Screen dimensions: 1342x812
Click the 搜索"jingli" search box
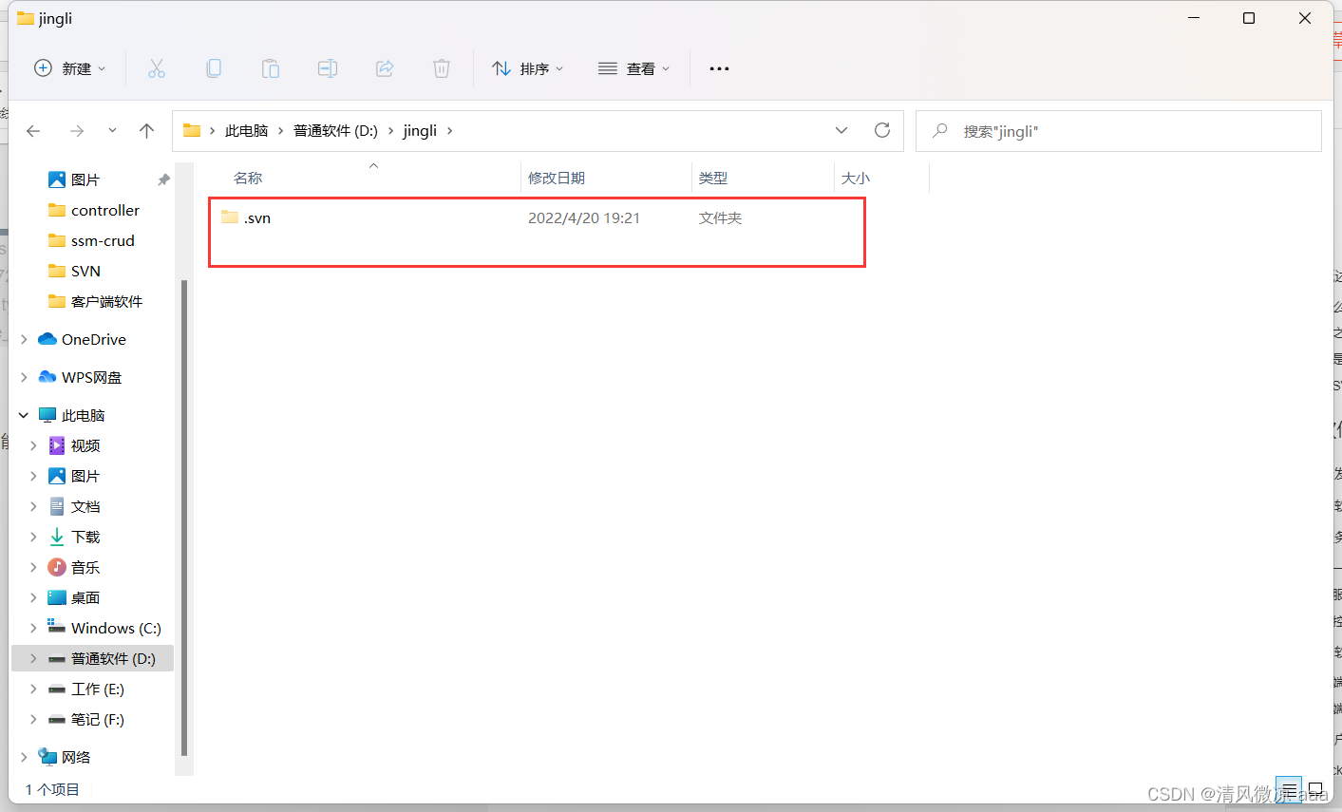[1119, 131]
